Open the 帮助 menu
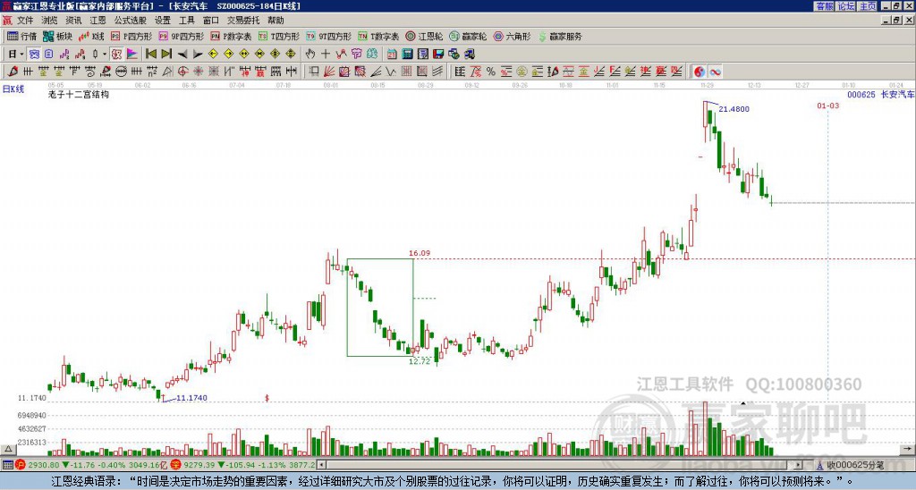Screen dimensions: 916x490 point(276,21)
